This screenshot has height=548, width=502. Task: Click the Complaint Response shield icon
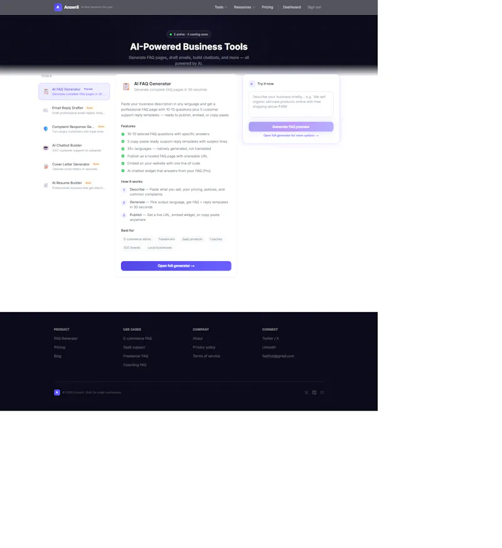point(46,129)
